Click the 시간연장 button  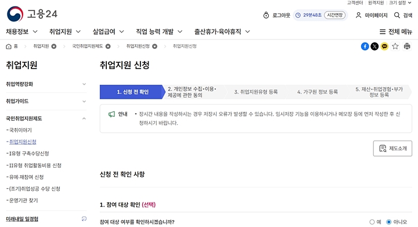[x=334, y=15]
